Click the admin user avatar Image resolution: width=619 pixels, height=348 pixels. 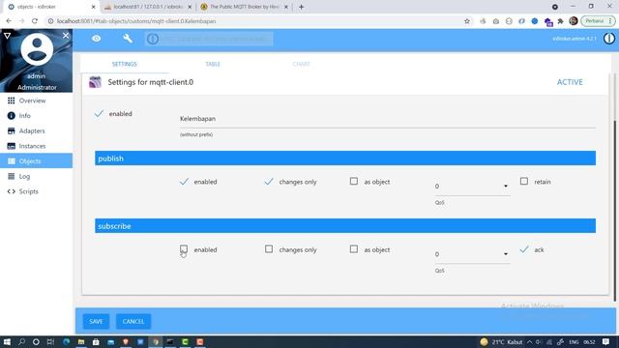pos(37,49)
